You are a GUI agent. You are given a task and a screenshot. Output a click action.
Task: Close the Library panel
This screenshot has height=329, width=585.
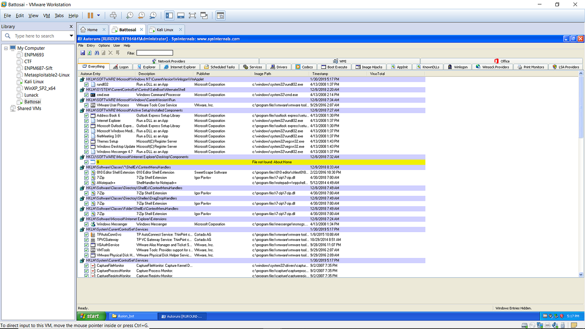(x=71, y=26)
